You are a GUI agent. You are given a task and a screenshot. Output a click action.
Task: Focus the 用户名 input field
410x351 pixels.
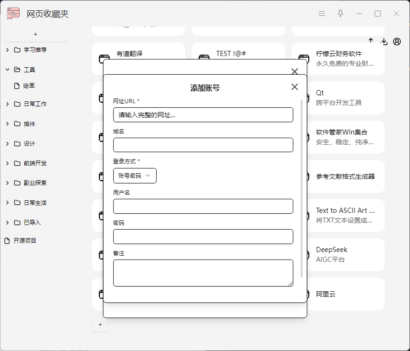click(203, 206)
